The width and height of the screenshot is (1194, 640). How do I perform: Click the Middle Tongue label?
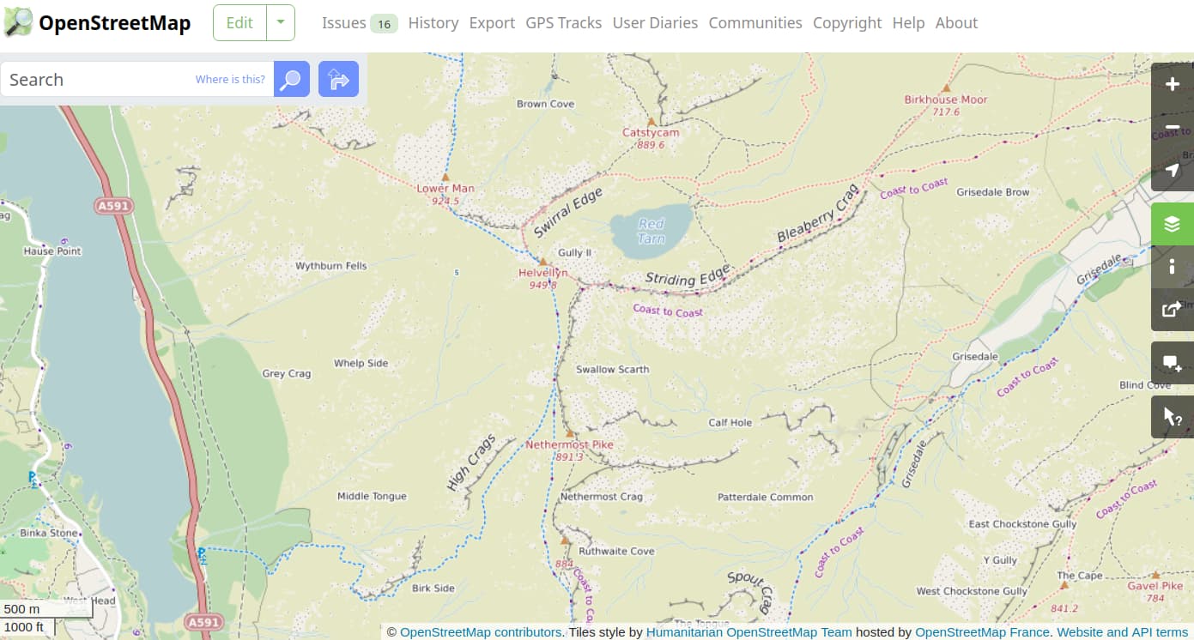pyautogui.click(x=372, y=496)
